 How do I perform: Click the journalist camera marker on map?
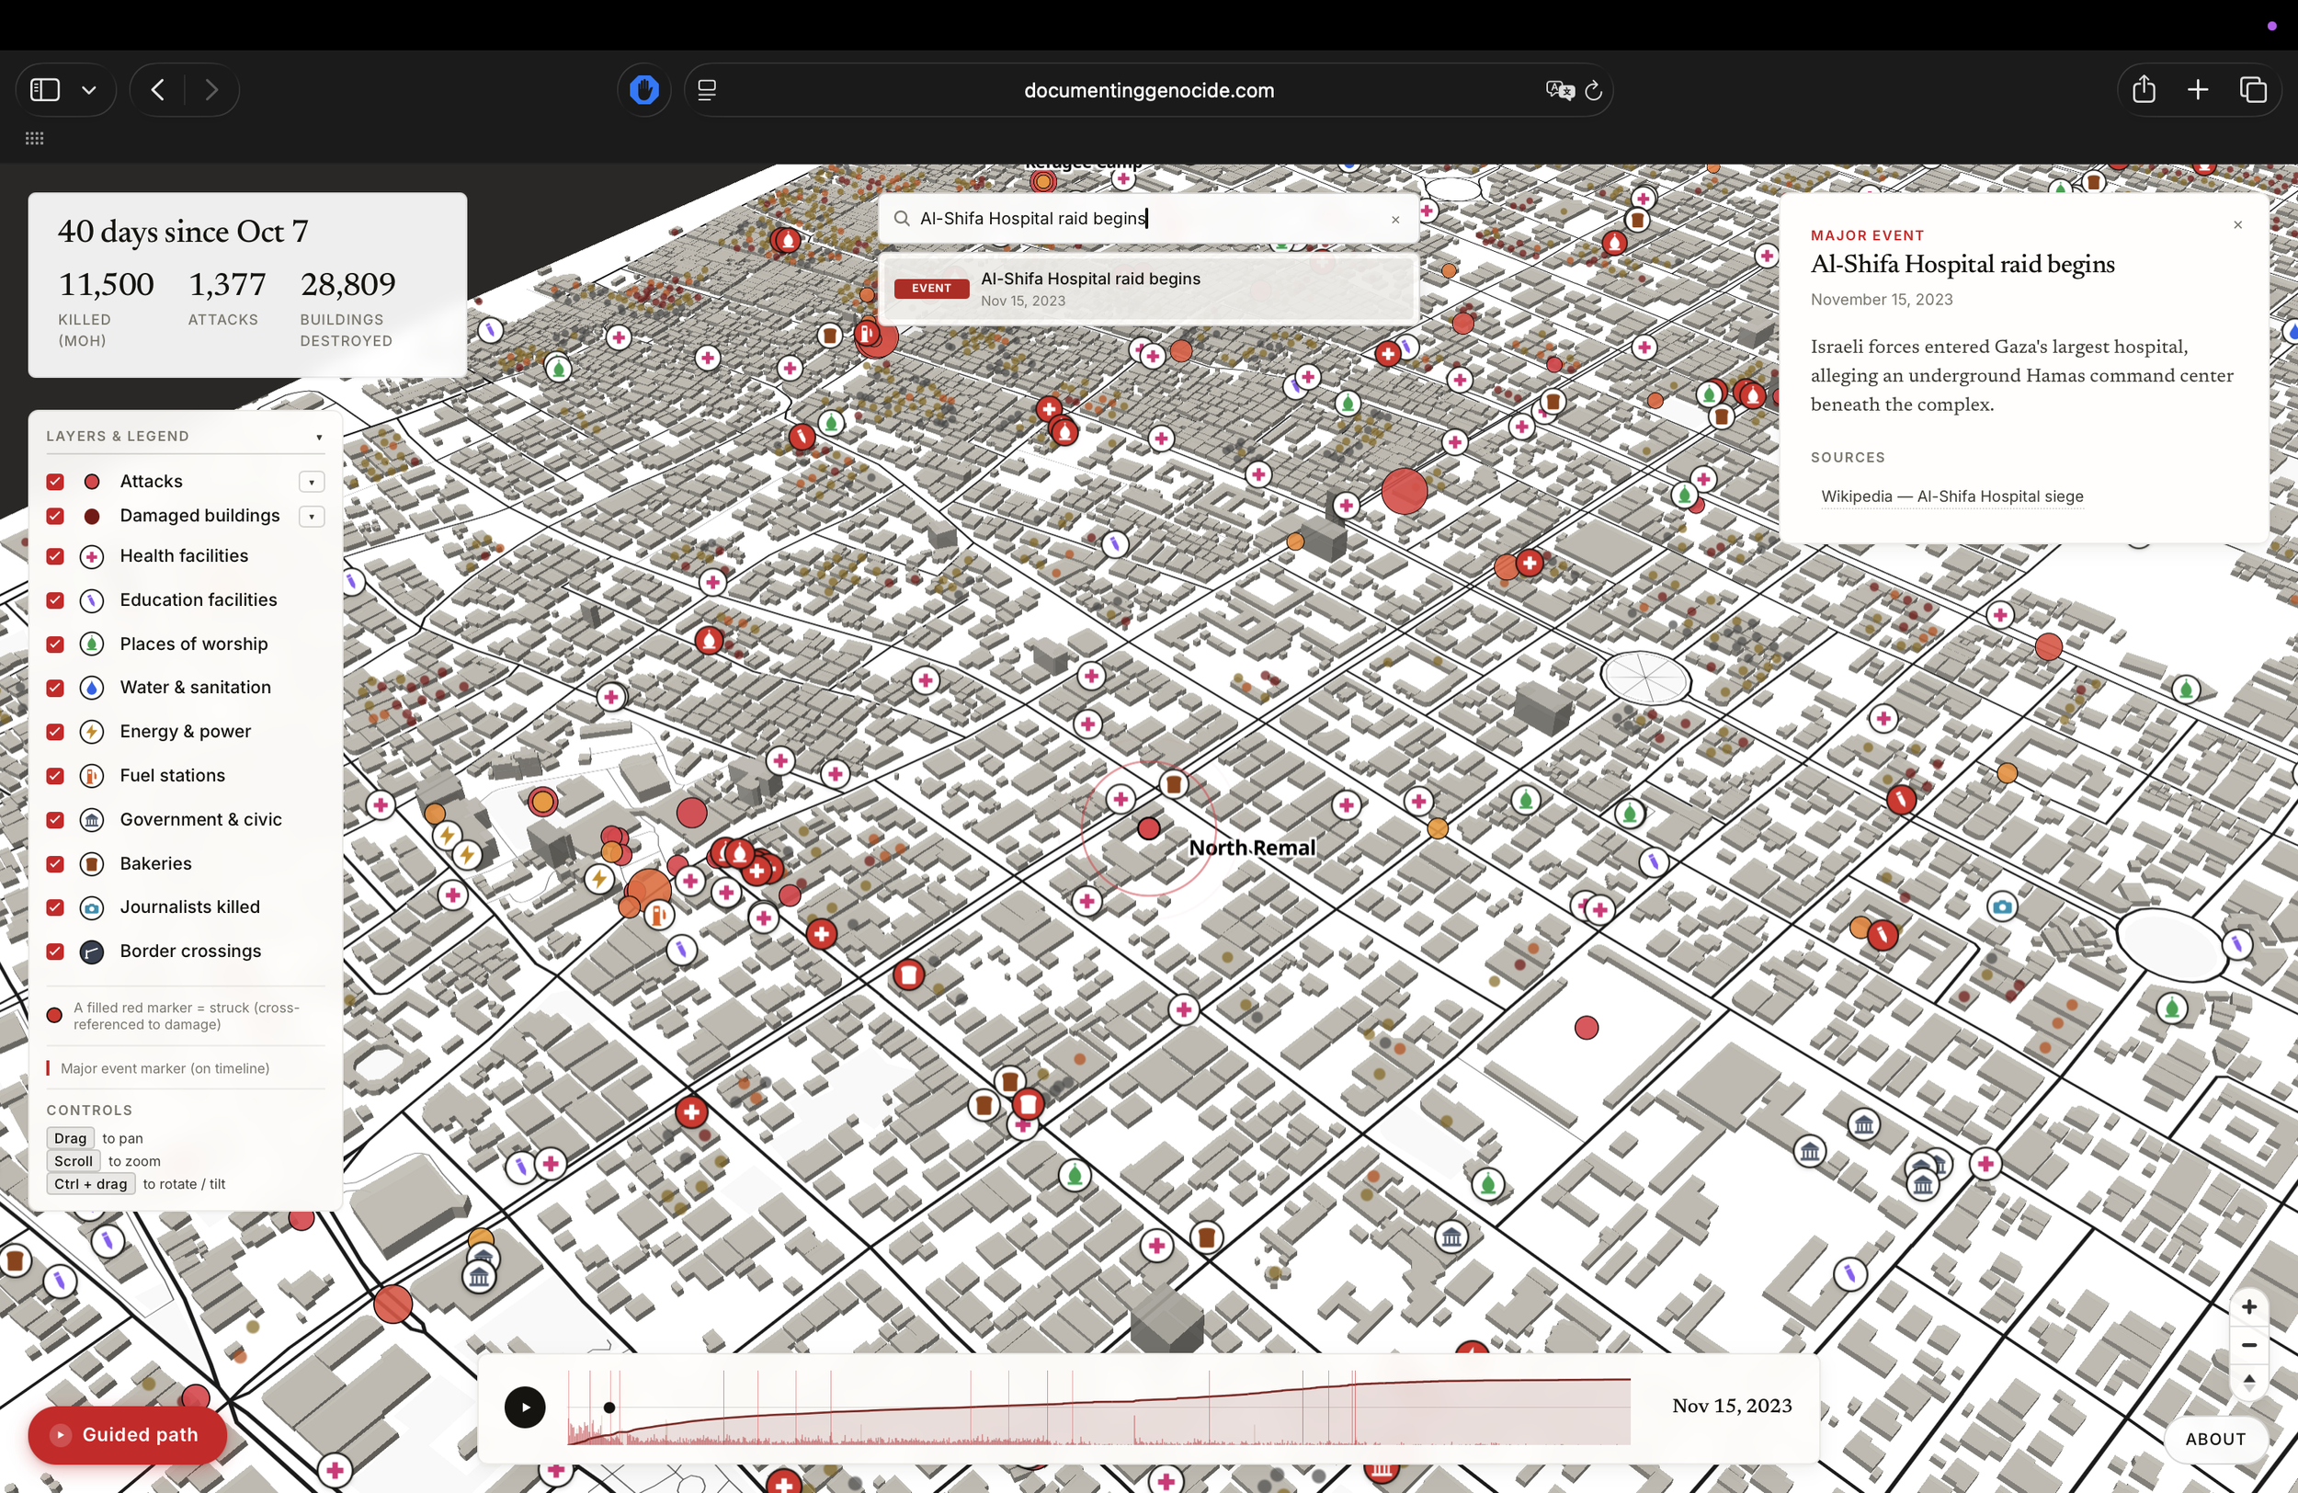(x=2002, y=906)
